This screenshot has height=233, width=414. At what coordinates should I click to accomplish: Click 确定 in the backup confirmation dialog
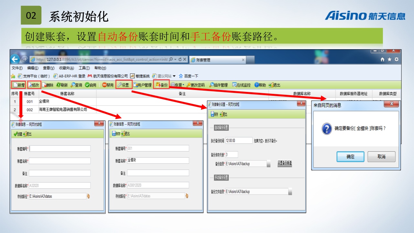350,157
